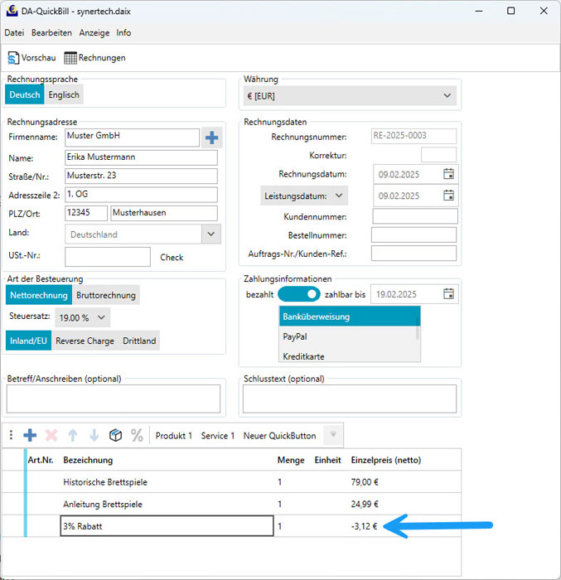Click Neuer QuickButton
Viewport: 561px width, 580px height.
[280, 436]
